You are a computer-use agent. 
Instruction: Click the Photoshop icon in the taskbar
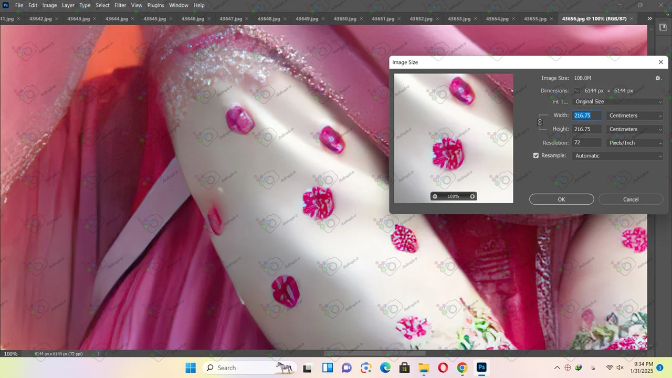click(481, 367)
